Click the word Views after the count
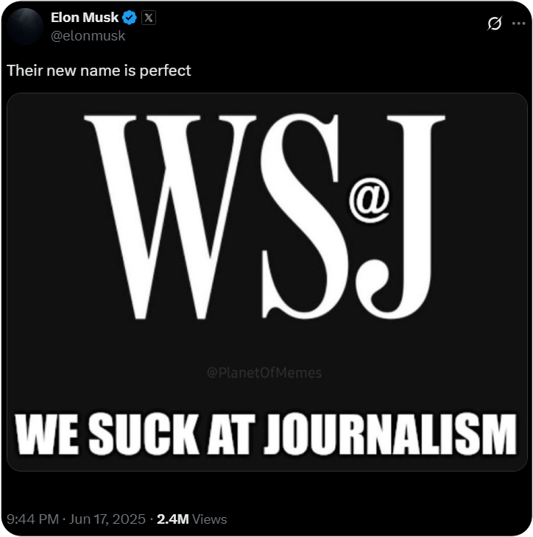 pyautogui.click(x=209, y=519)
